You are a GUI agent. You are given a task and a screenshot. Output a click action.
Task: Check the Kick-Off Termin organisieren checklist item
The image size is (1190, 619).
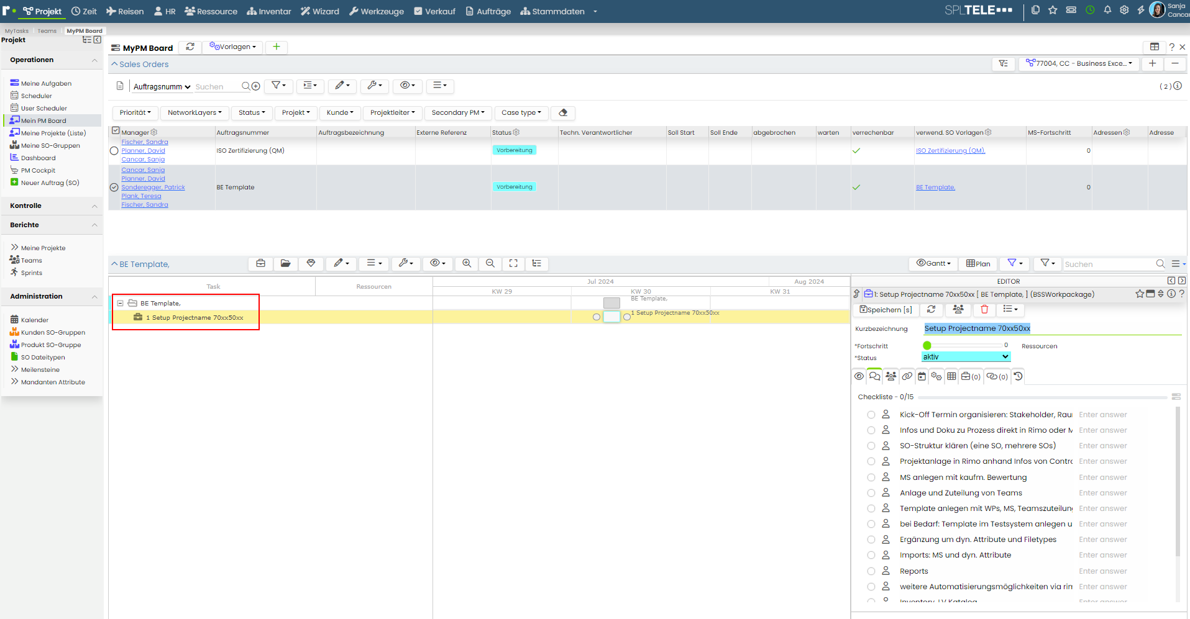click(871, 415)
